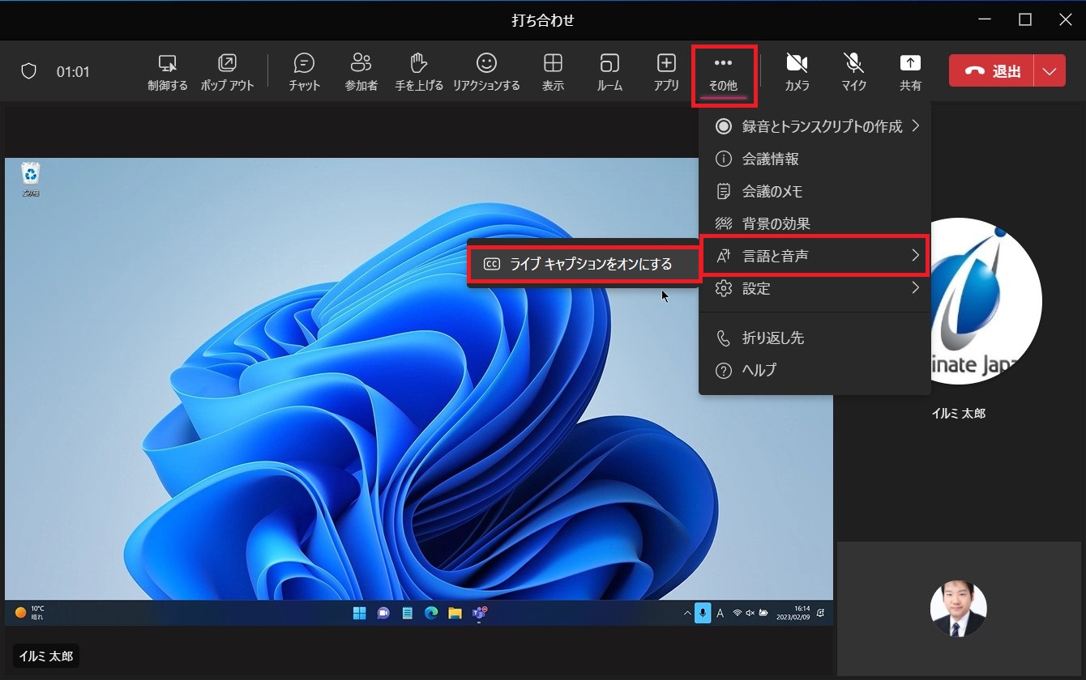Open the チャット panel
The image size is (1086, 680).
coord(305,72)
